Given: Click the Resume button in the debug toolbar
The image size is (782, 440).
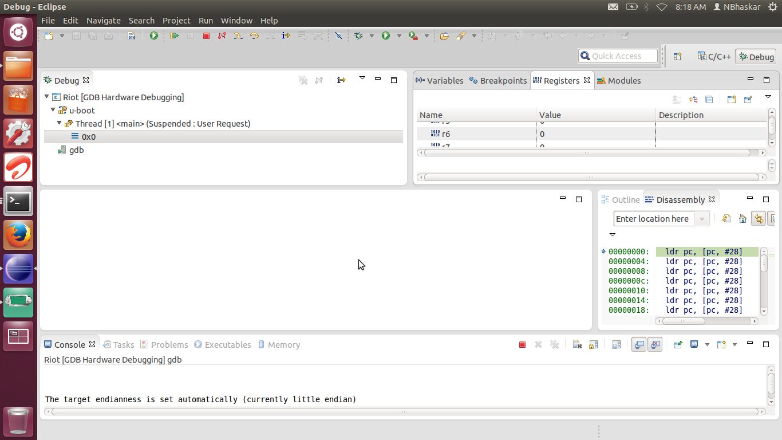Looking at the screenshot, I should tap(174, 36).
